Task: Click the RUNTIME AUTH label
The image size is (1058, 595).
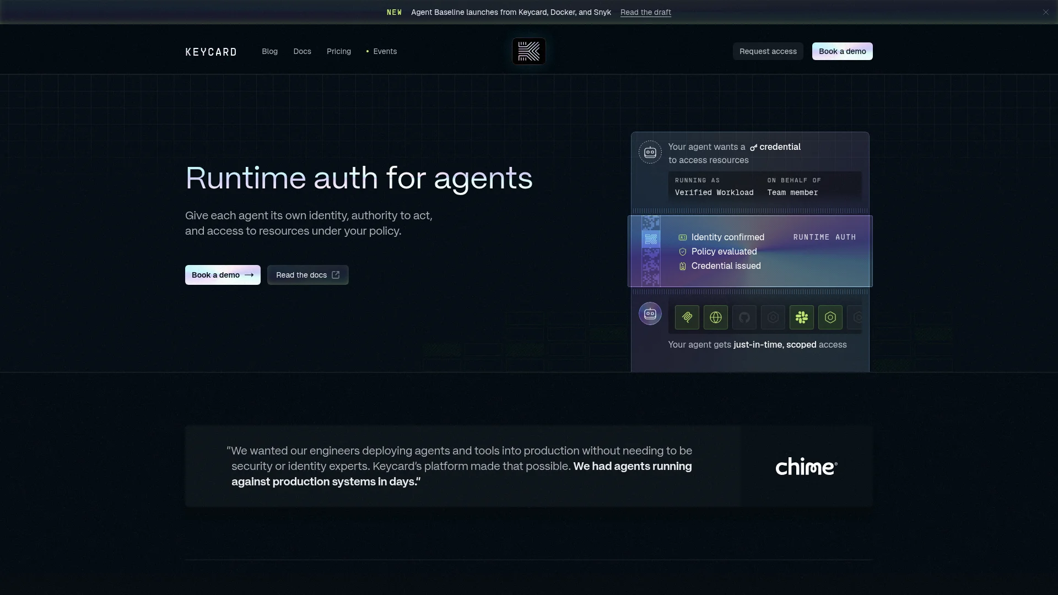Action: (824, 237)
